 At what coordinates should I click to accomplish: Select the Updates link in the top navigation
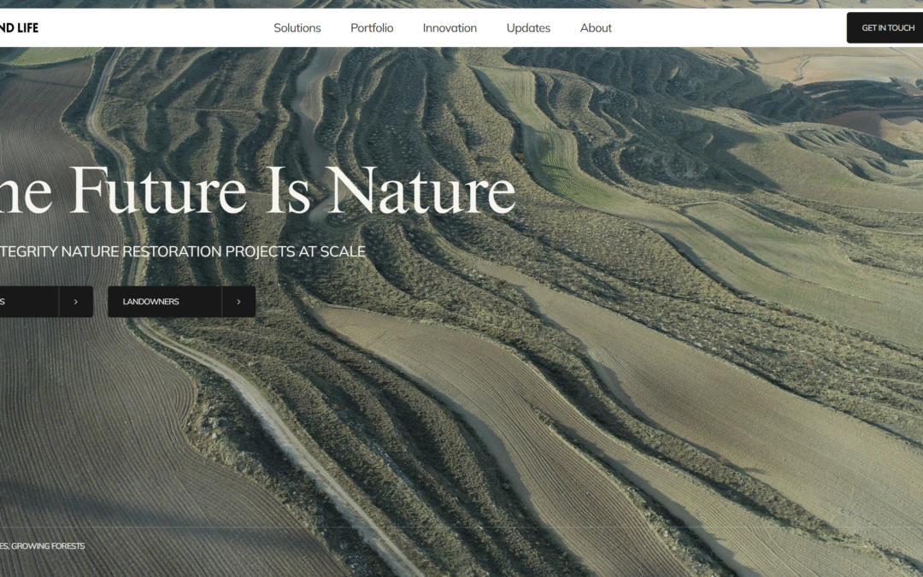tap(528, 27)
